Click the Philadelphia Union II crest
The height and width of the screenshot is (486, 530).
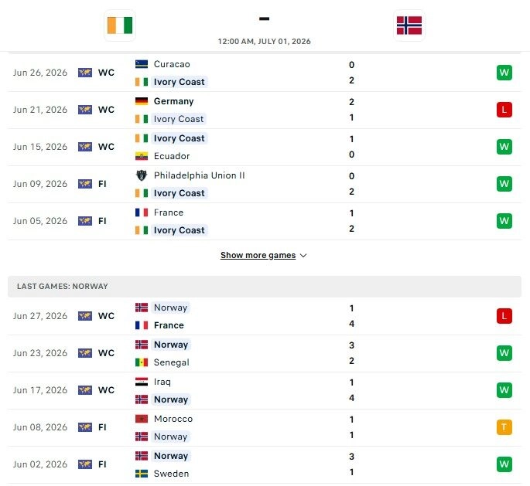tap(142, 175)
